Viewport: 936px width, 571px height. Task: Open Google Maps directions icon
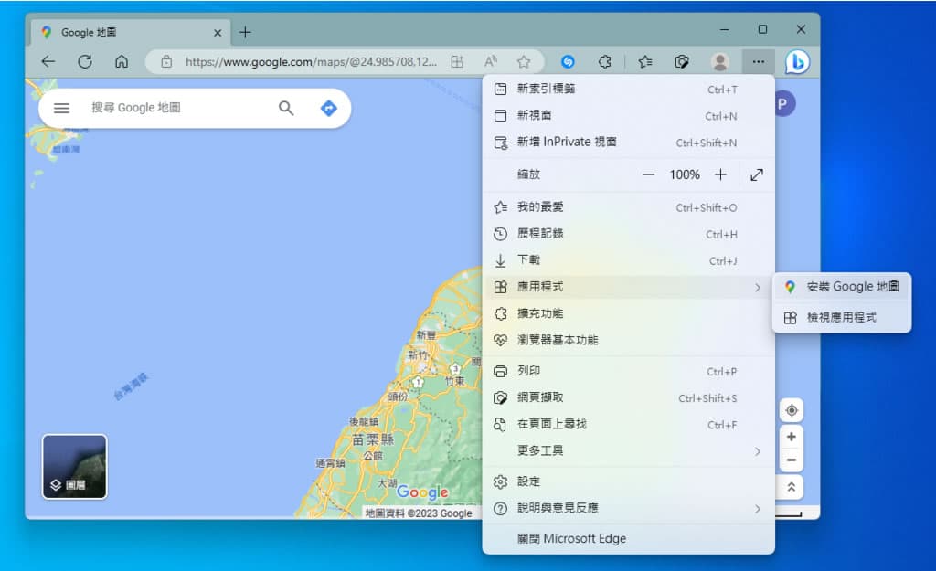coord(328,108)
